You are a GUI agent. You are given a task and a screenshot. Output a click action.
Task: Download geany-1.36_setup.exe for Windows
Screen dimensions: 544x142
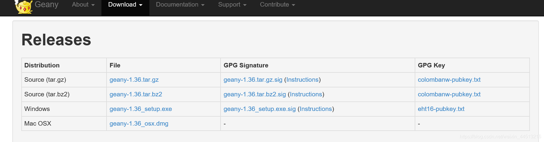140,109
